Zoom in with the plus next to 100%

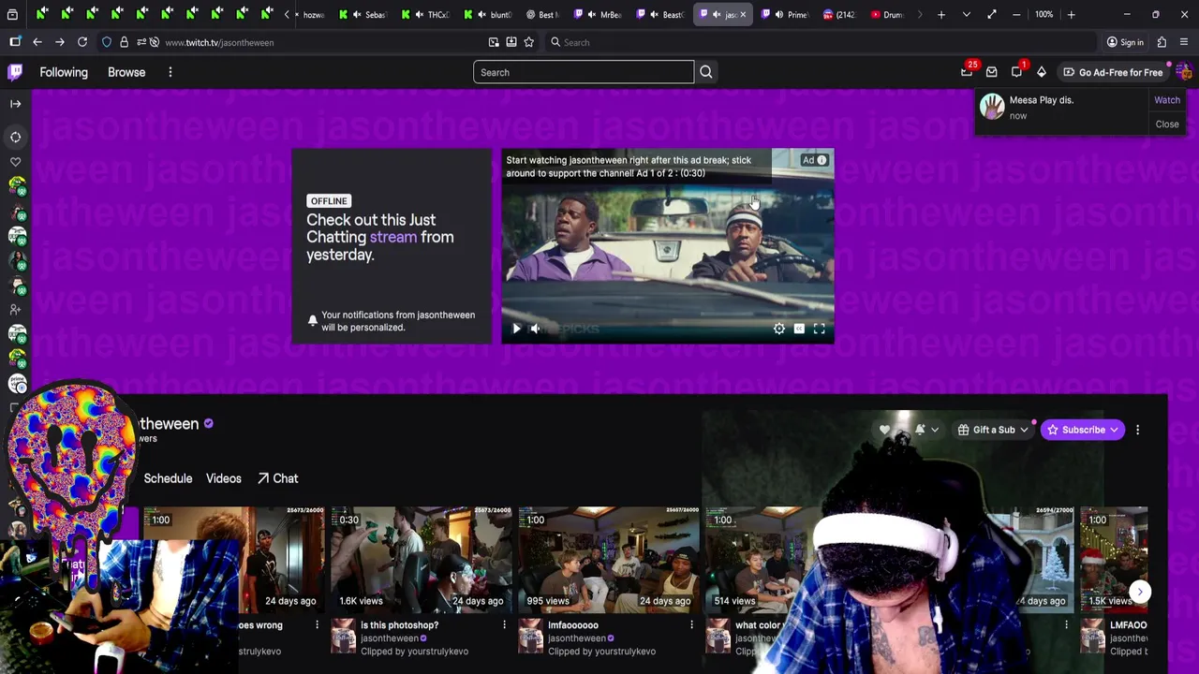point(1071,15)
